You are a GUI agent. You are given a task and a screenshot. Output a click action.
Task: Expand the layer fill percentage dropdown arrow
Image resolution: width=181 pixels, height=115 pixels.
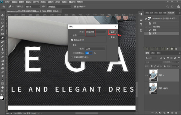coord(178,66)
